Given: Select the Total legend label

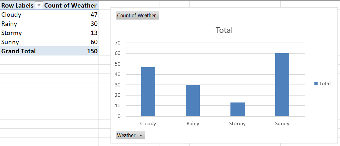Looking at the screenshot, I should 325,84.
